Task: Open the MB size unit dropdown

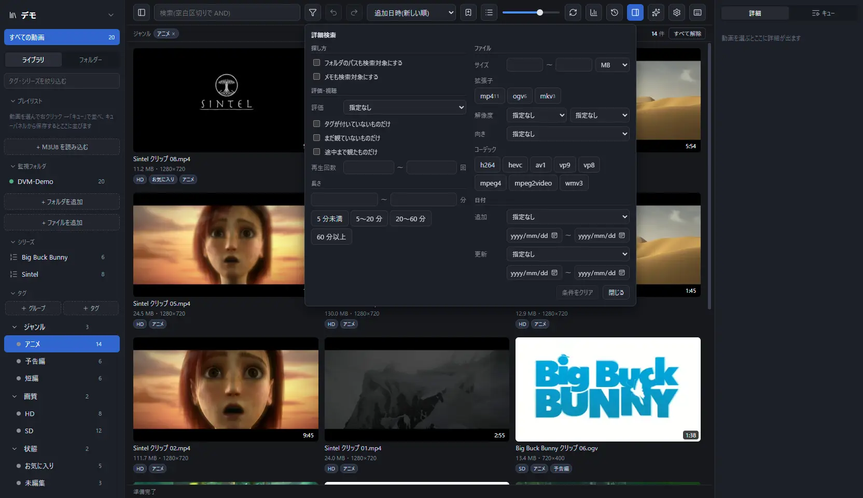Action: (613, 65)
